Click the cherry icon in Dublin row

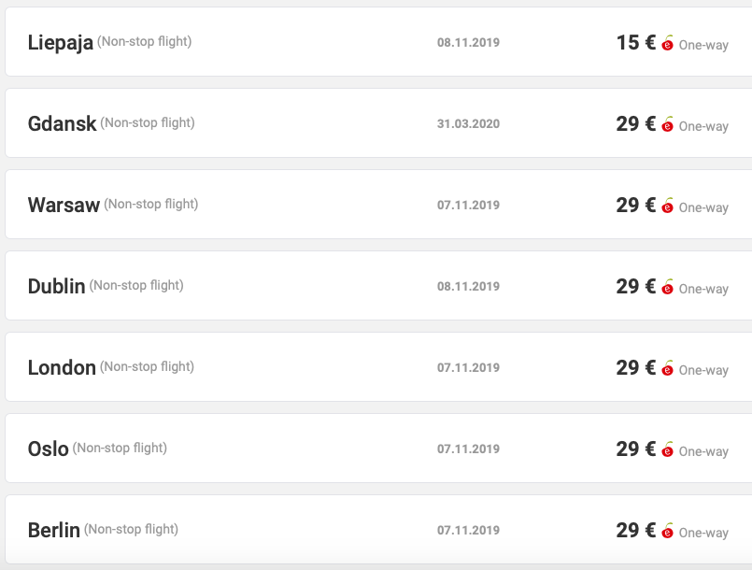pyautogui.click(x=668, y=287)
